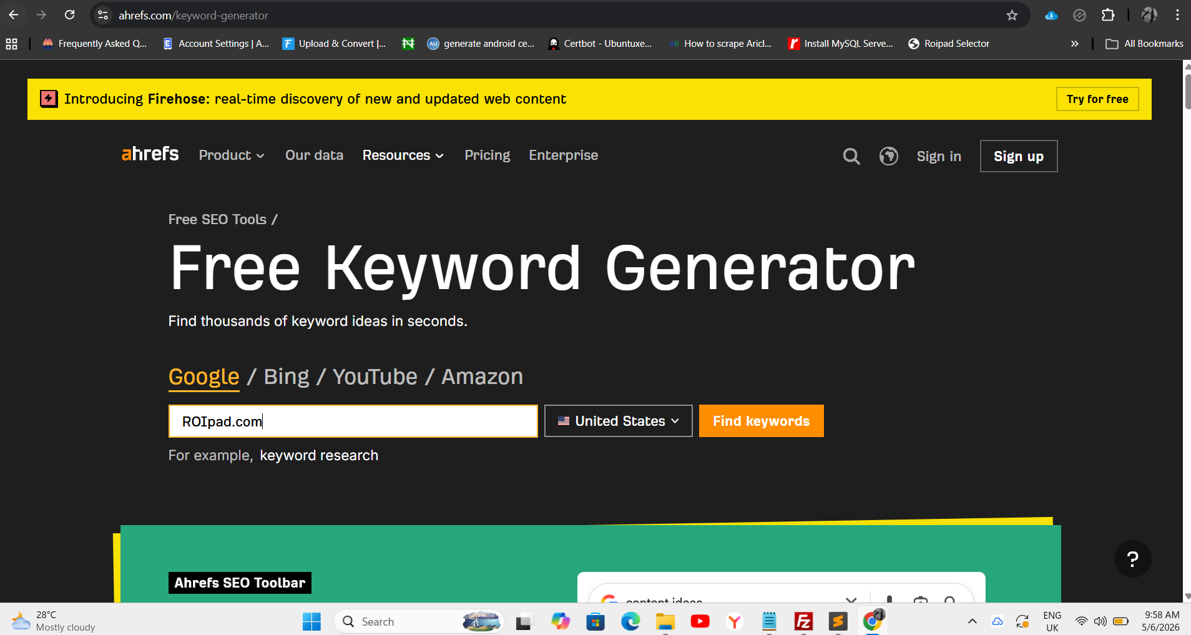This screenshot has width=1191, height=635.
Task: Open the green hashtag bookmark icon
Action: [x=408, y=44]
